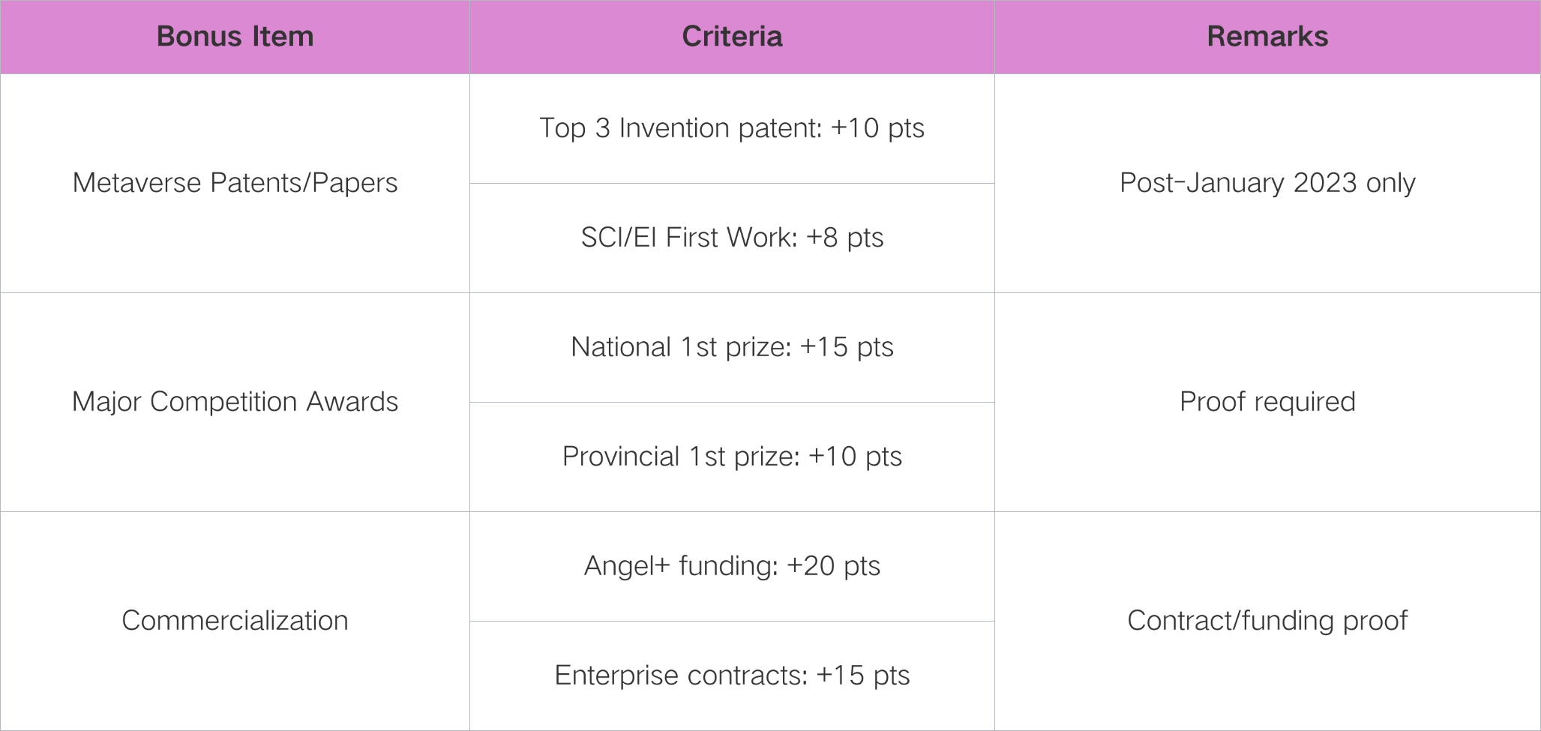
Task: Select the Provincial 1st prize criterion
Action: point(732,457)
